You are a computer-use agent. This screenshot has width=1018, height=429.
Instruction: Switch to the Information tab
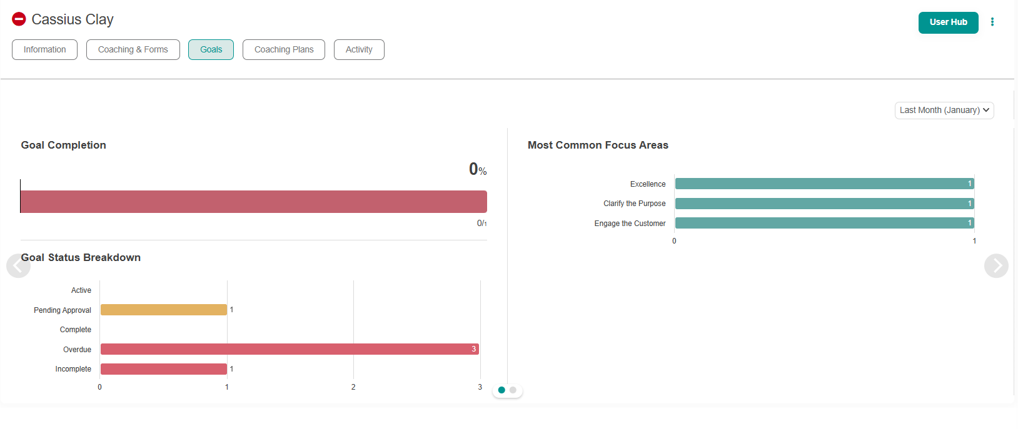click(x=44, y=50)
